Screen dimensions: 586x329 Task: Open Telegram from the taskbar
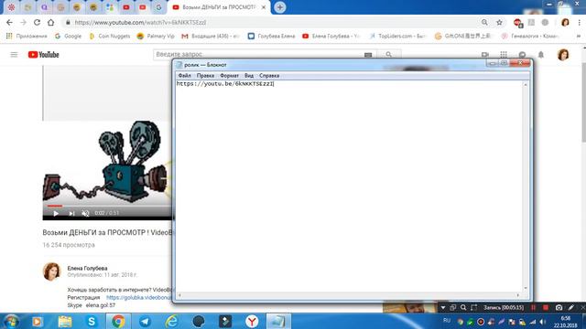tap(145, 321)
